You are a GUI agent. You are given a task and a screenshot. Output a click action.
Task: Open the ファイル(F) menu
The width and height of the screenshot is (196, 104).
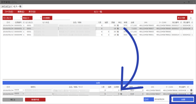pos(9,12)
